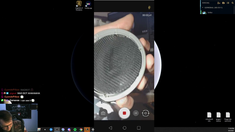
Task: Click Carnavas message 'i can see it'
Action: [26, 100]
